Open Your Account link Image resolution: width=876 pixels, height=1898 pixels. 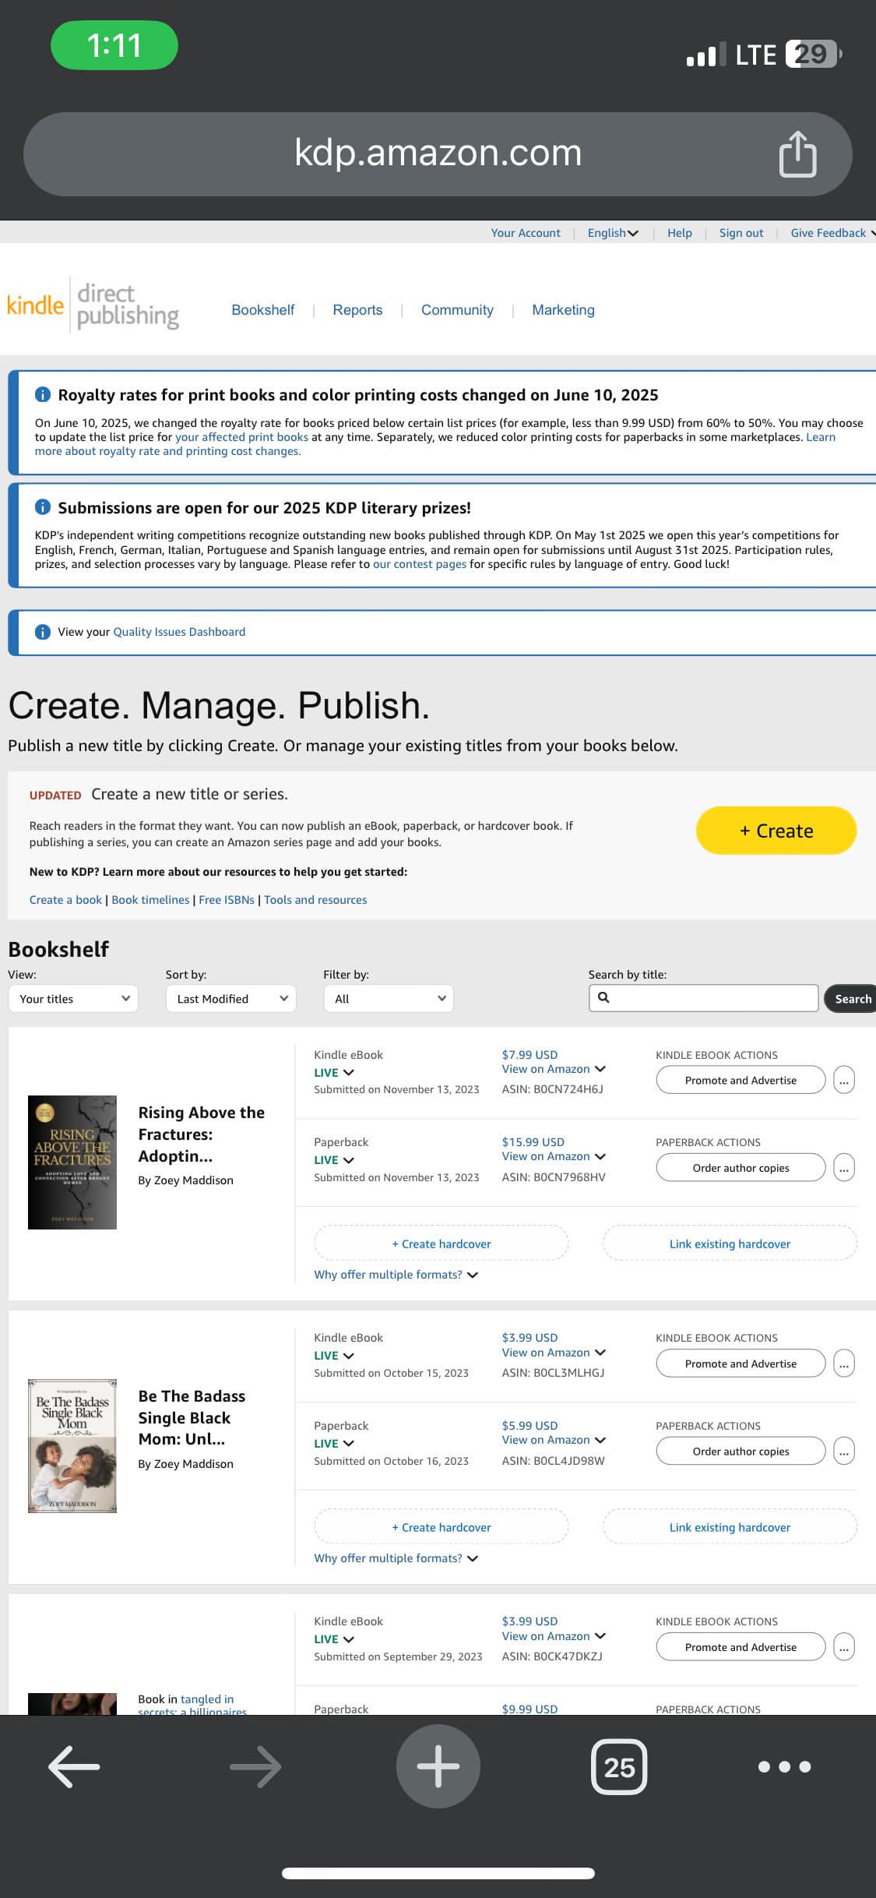point(526,233)
